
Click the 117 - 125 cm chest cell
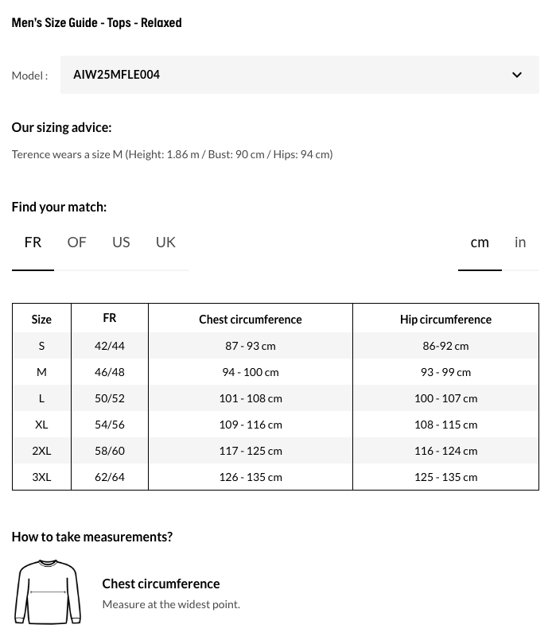[x=251, y=451]
